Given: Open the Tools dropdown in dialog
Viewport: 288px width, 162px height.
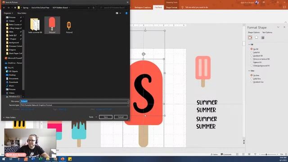Looking at the screenshot, I should pos(93,117).
